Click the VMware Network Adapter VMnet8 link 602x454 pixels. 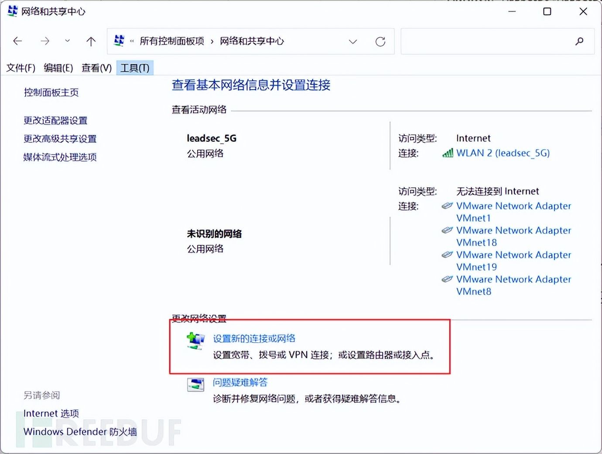pyautogui.click(x=513, y=285)
